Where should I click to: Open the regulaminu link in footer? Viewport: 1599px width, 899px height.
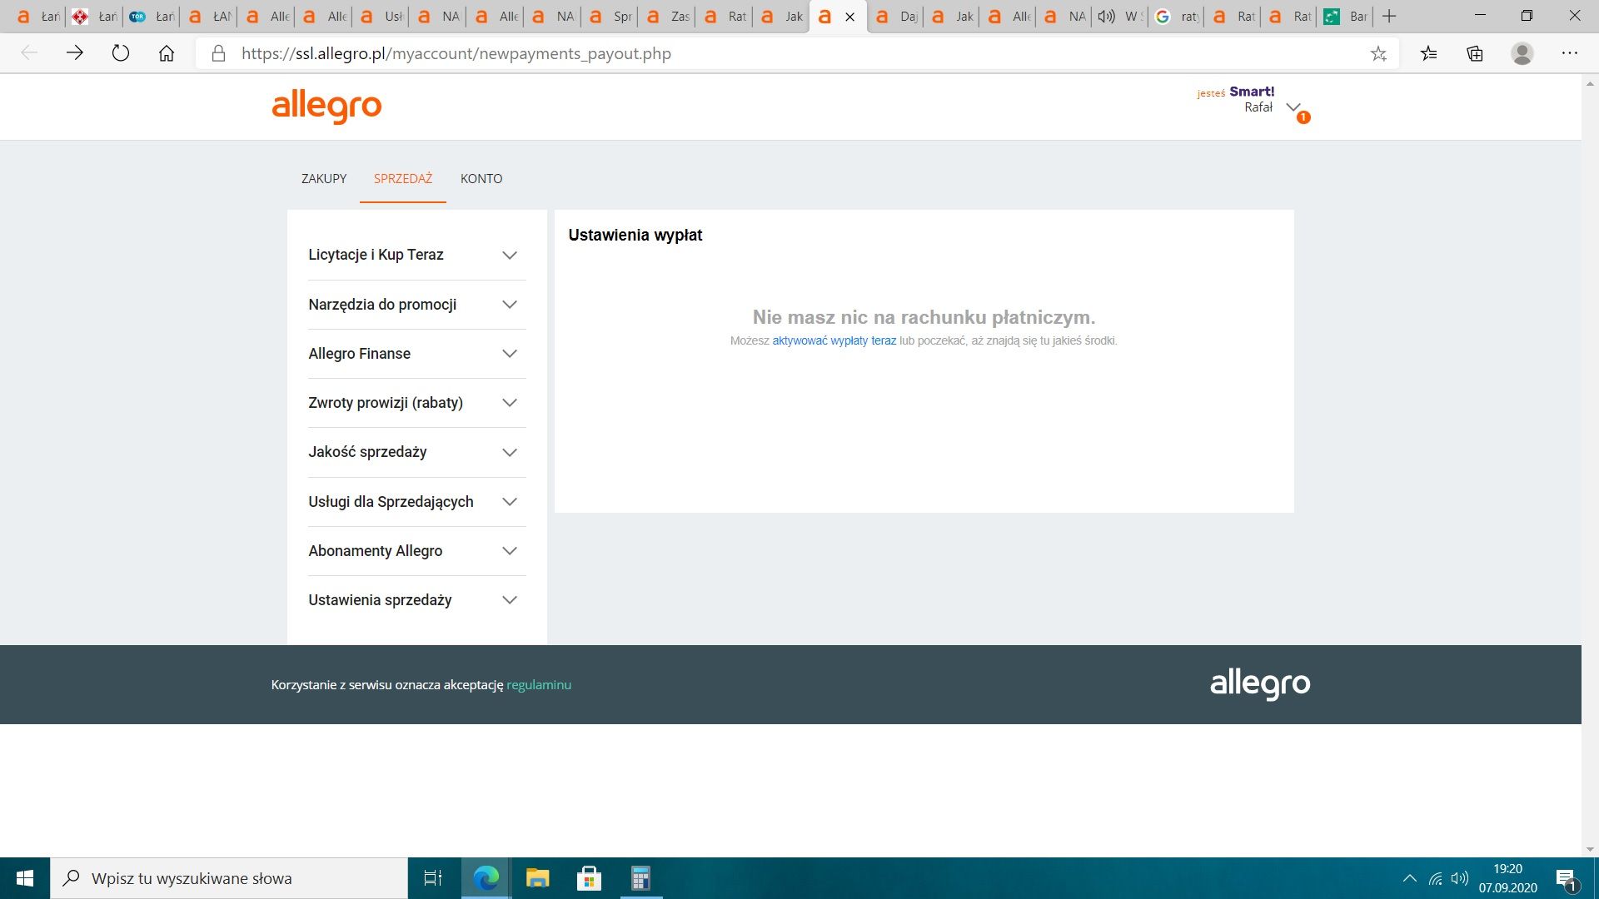click(539, 685)
